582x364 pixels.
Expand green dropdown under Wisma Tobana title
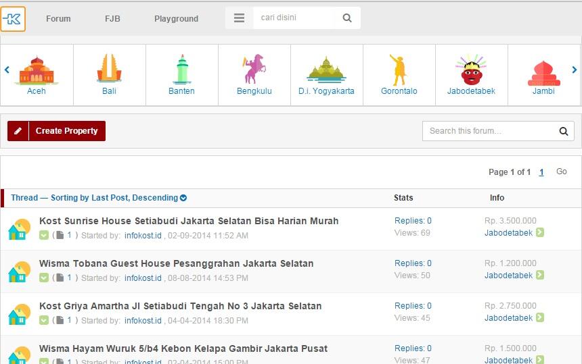(44, 278)
